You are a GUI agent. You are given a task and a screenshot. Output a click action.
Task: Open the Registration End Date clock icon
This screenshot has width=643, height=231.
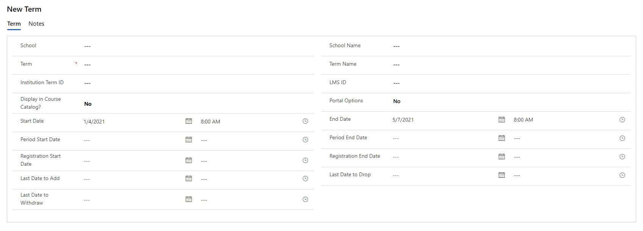pyautogui.click(x=622, y=157)
